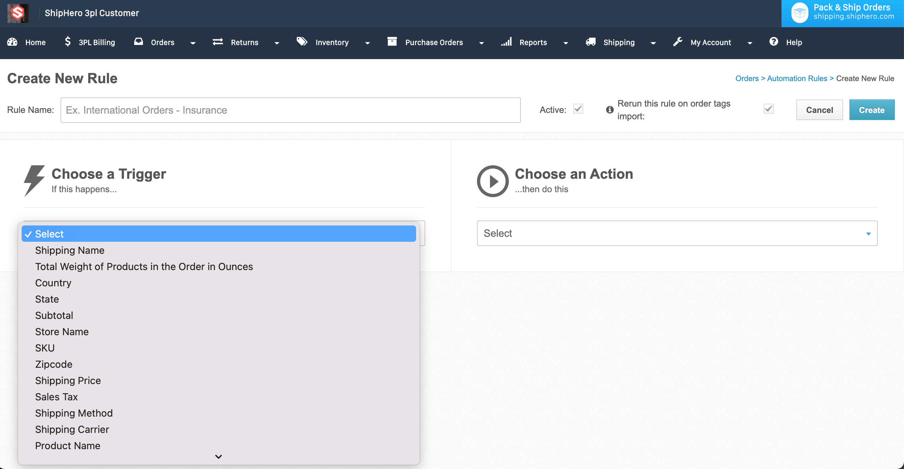Click the Orders inbox tray icon
Viewport: 904px width, 469px height.
point(138,42)
